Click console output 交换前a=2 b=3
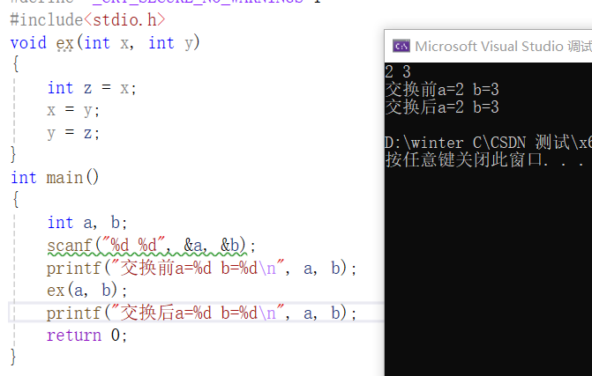Screen dimensions: 592x376 pyautogui.click(x=442, y=90)
